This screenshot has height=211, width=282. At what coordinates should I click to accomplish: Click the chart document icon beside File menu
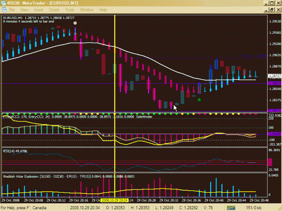coord(4,10)
